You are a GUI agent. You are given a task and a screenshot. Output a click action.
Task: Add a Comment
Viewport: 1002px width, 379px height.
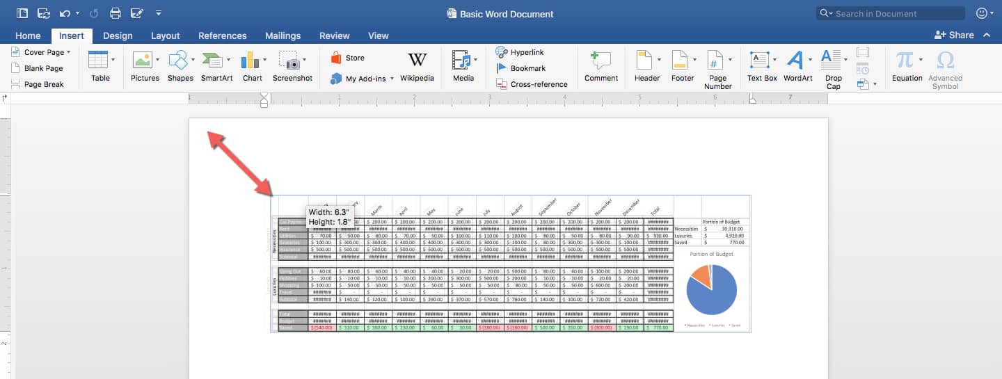pyautogui.click(x=601, y=67)
